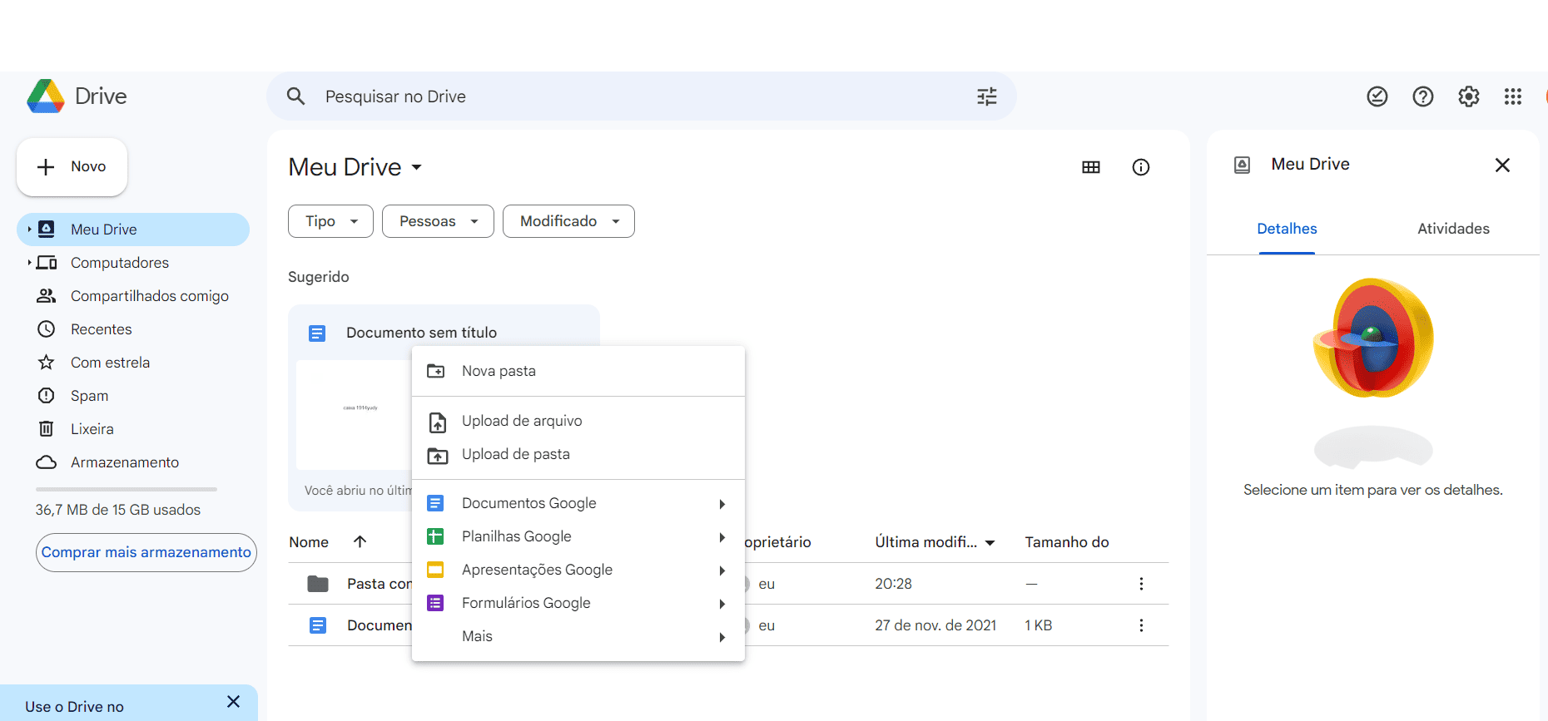Screen dimensions: 1548x721
Task: Click the 27 de nov. de 2021 cell
Action: [x=935, y=625]
